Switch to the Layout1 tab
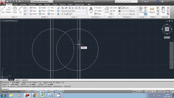 [17, 80]
